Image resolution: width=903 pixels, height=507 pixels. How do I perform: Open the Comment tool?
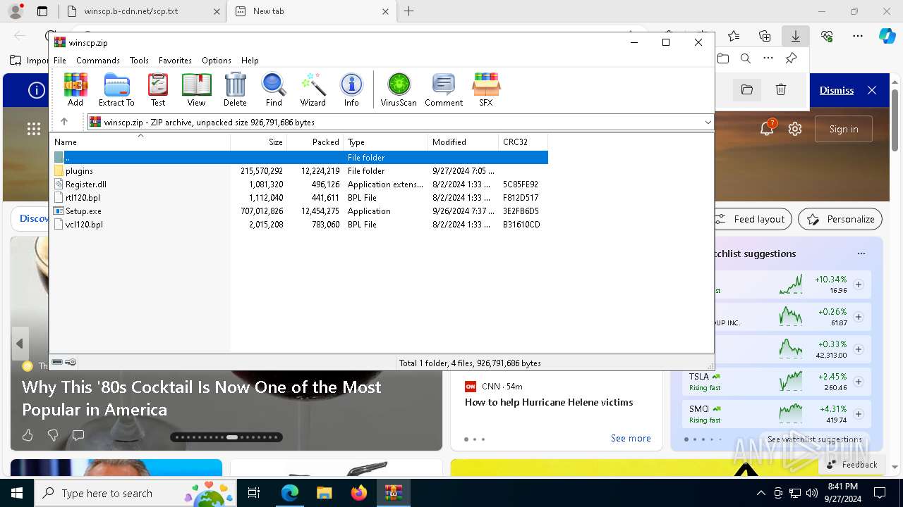coord(444,90)
